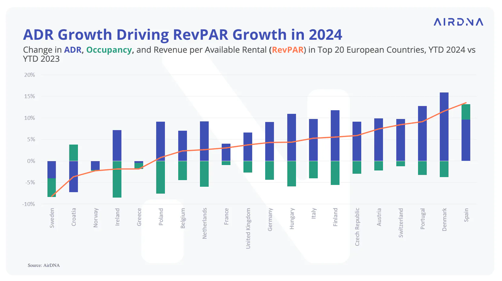This screenshot has width=502, height=281.
Task: Click Poland's blue ADR bar
Action: click(160, 141)
